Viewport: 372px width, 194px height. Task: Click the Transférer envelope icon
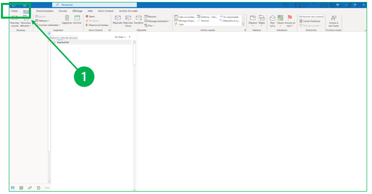(x=138, y=18)
